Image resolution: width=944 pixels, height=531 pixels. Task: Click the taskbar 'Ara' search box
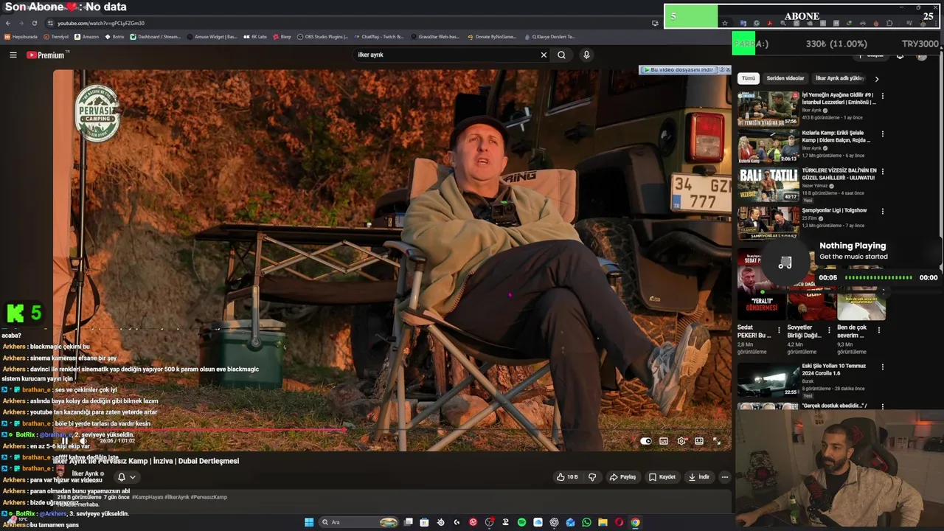[358, 522]
